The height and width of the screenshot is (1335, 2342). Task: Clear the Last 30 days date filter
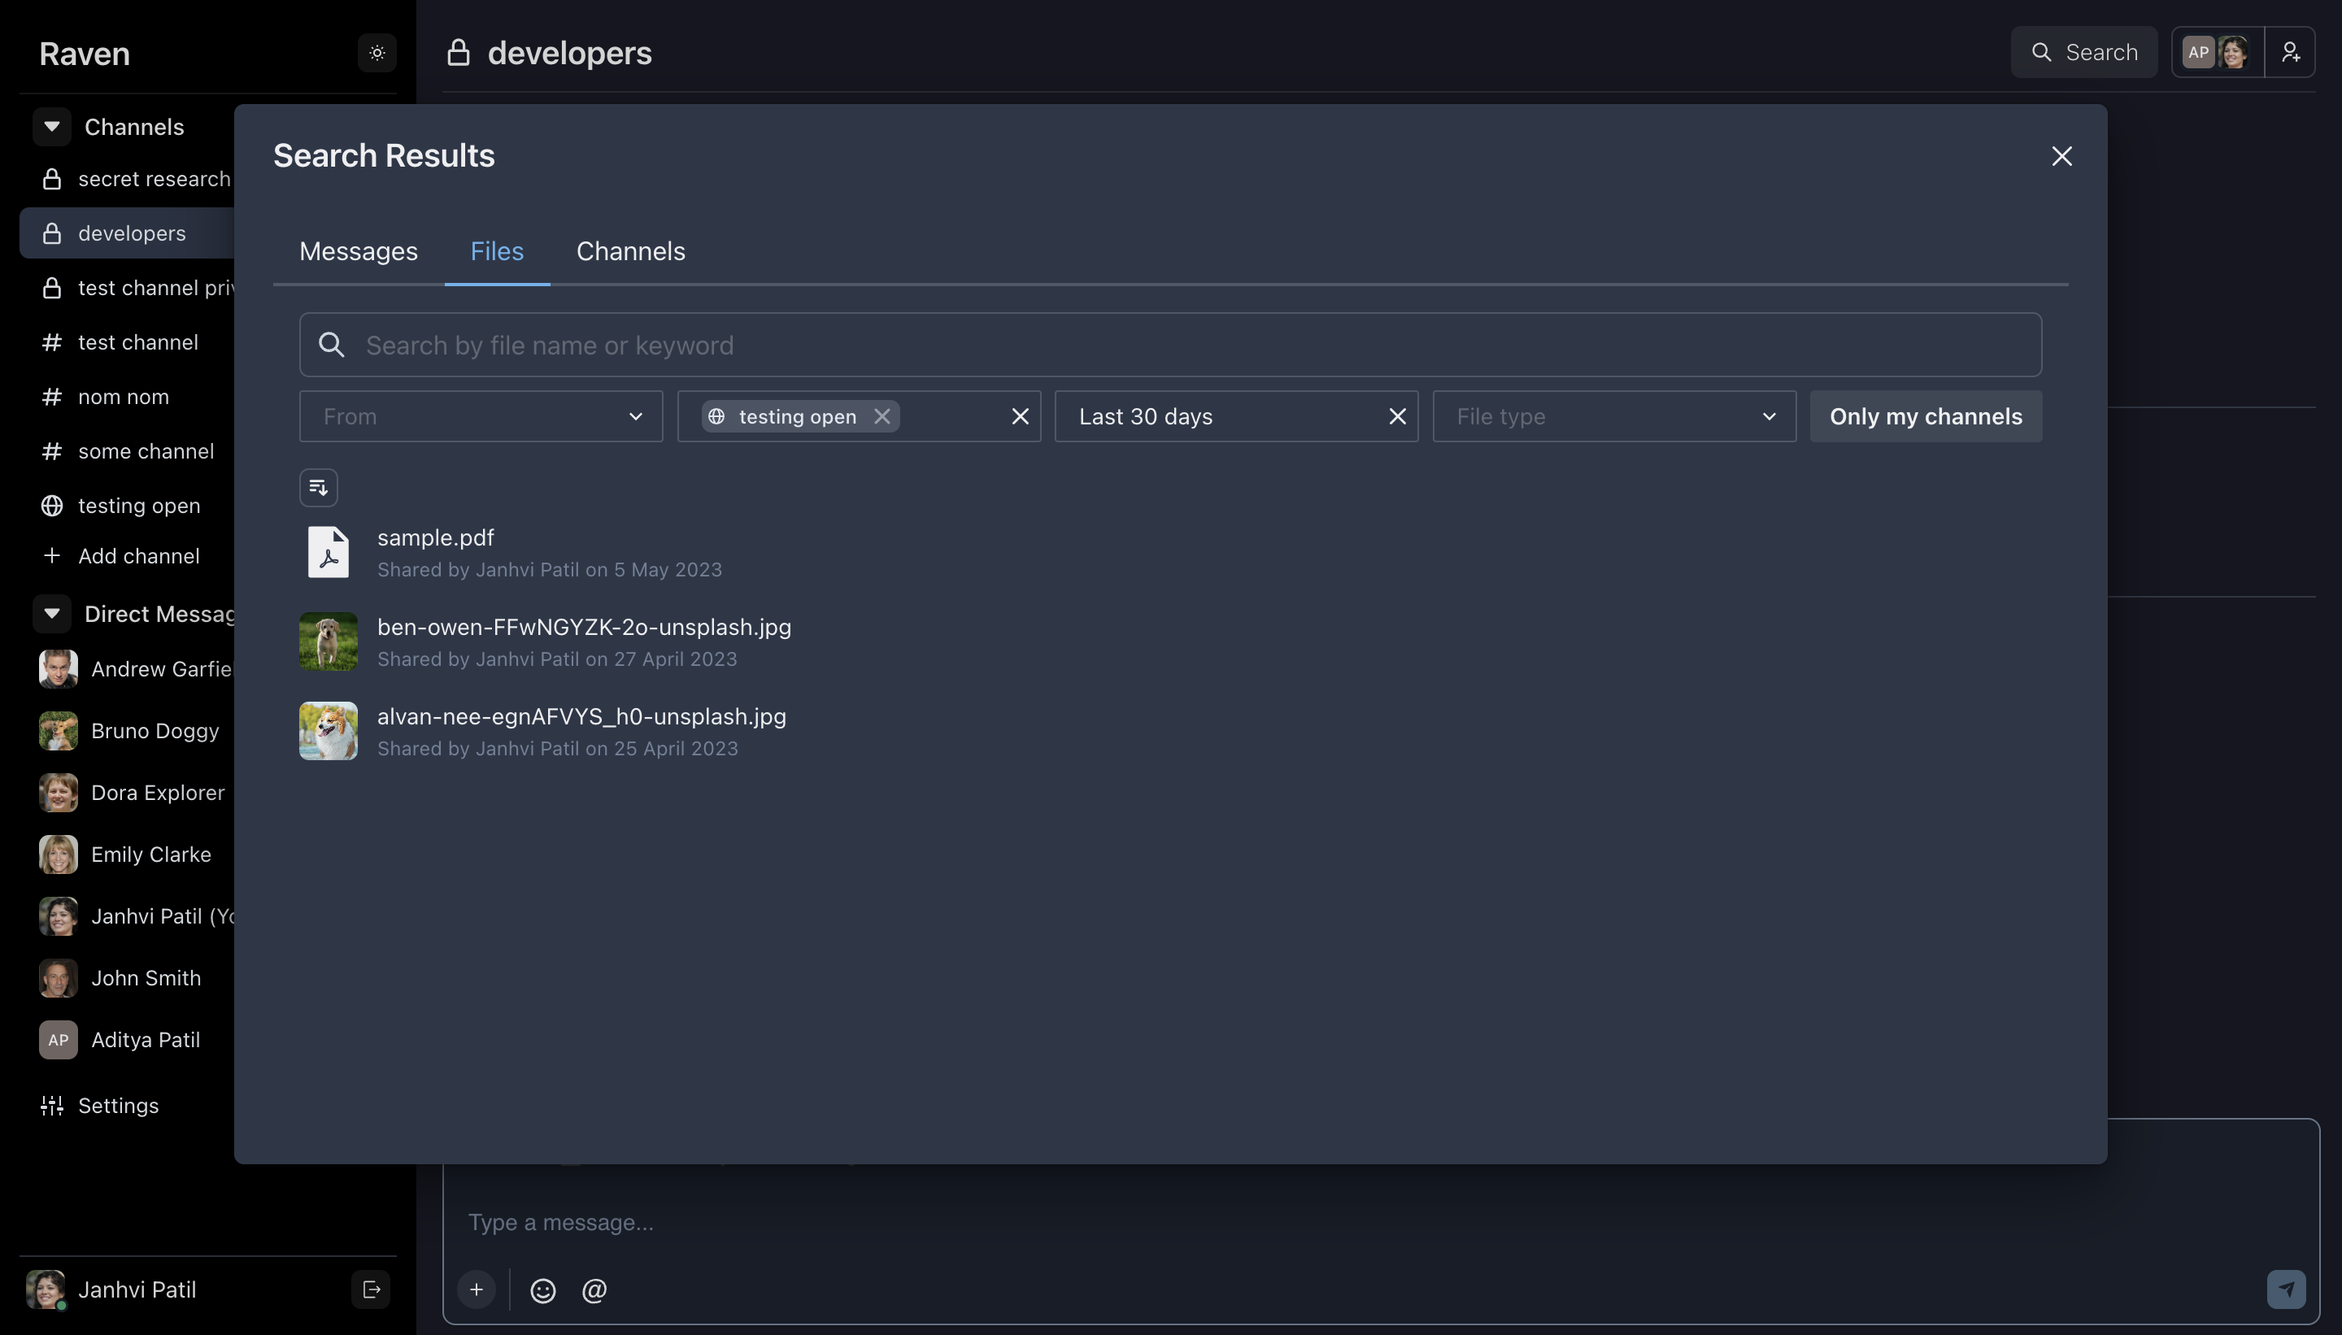1396,416
